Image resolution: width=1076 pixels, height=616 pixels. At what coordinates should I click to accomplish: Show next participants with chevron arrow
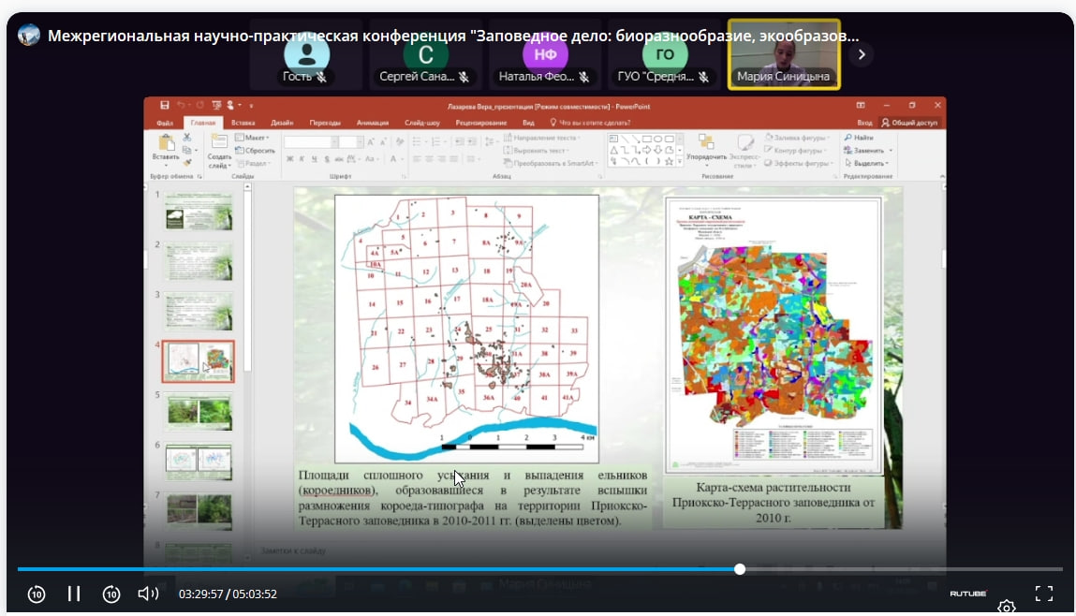tap(862, 54)
